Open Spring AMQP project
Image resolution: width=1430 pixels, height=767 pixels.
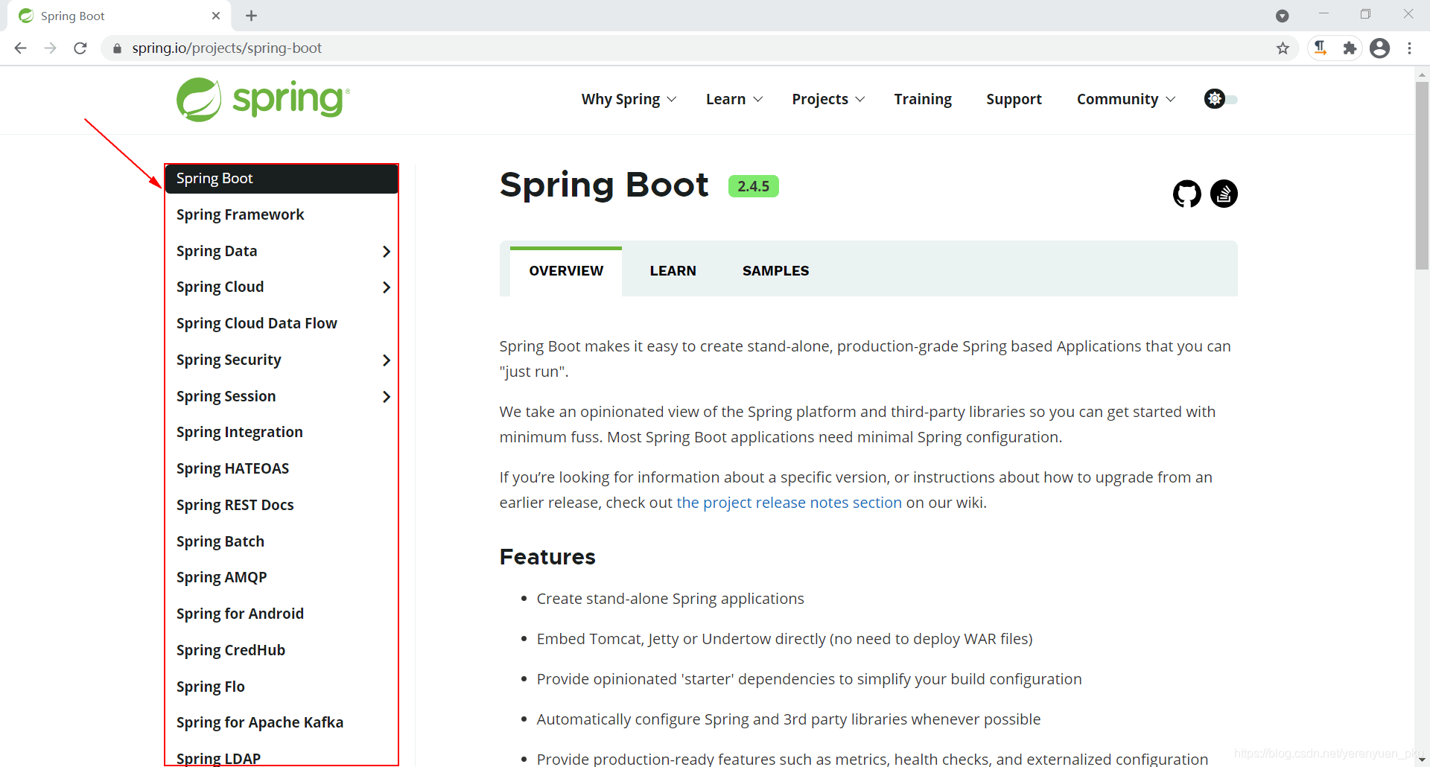point(221,578)
